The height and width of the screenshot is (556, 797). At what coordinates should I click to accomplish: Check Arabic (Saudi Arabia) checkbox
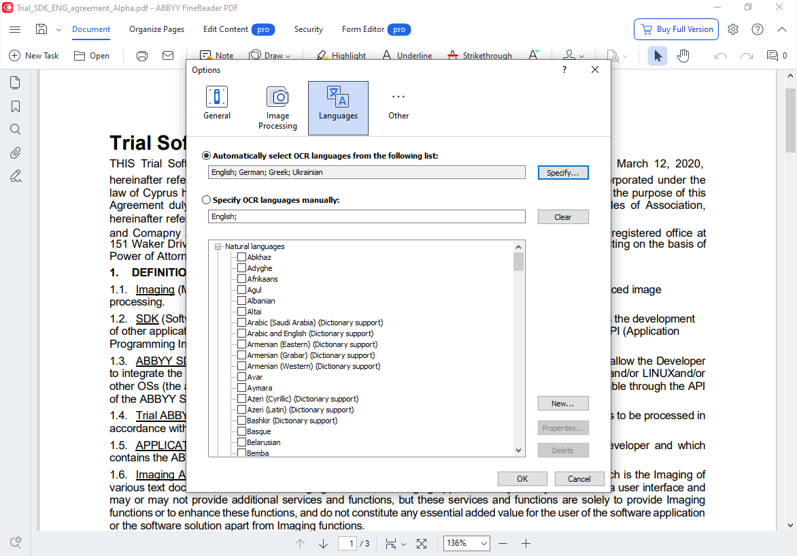pyautogui.click(x=242, y=323)
